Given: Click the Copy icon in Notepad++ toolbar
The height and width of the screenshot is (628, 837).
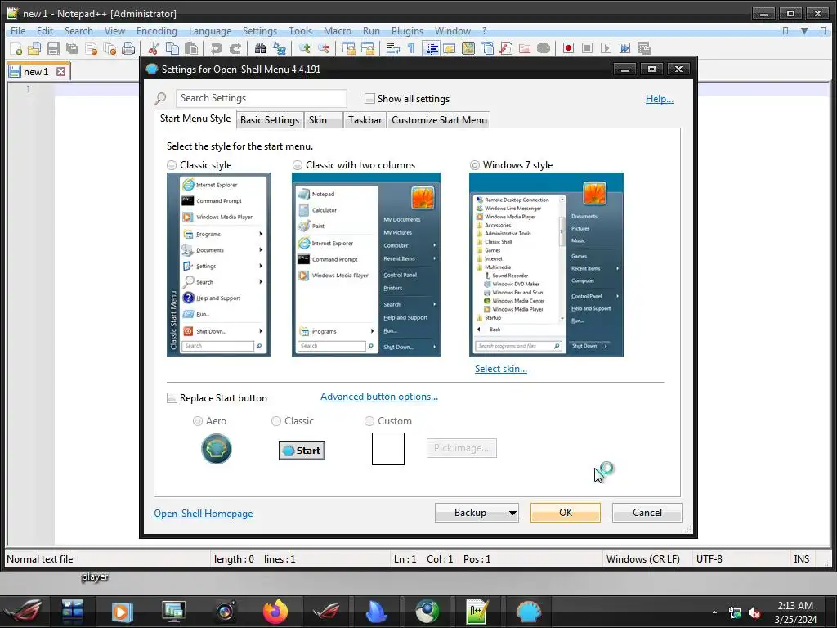Looking at the screenshot, I should coord(172,48).
